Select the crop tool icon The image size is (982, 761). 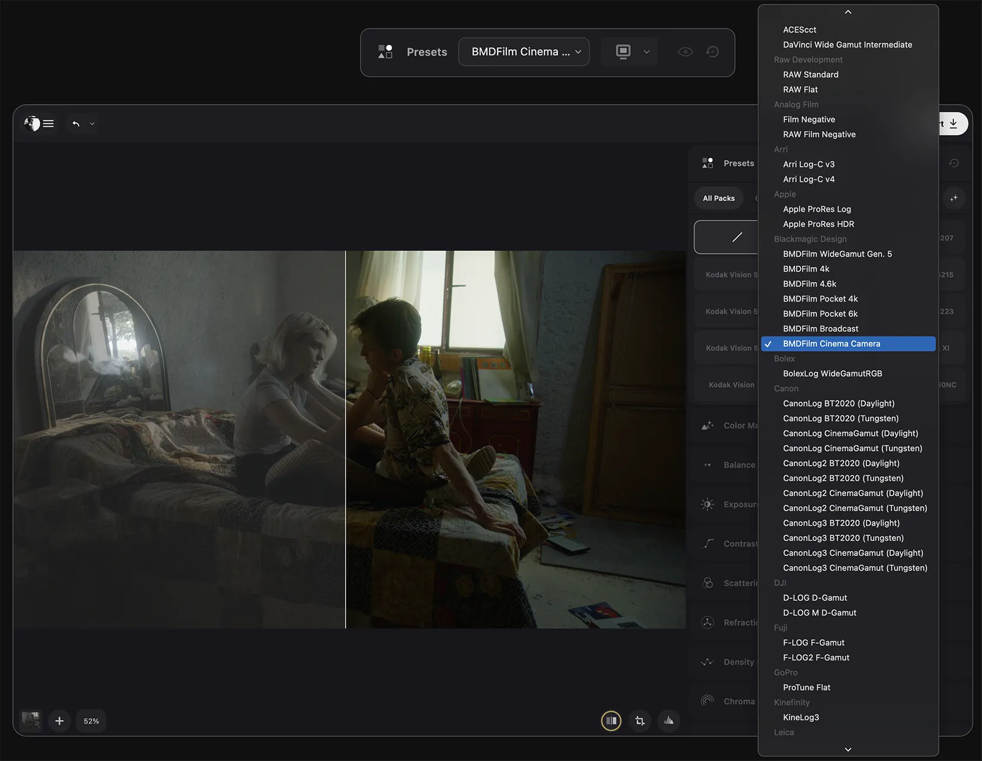point(640,721)
